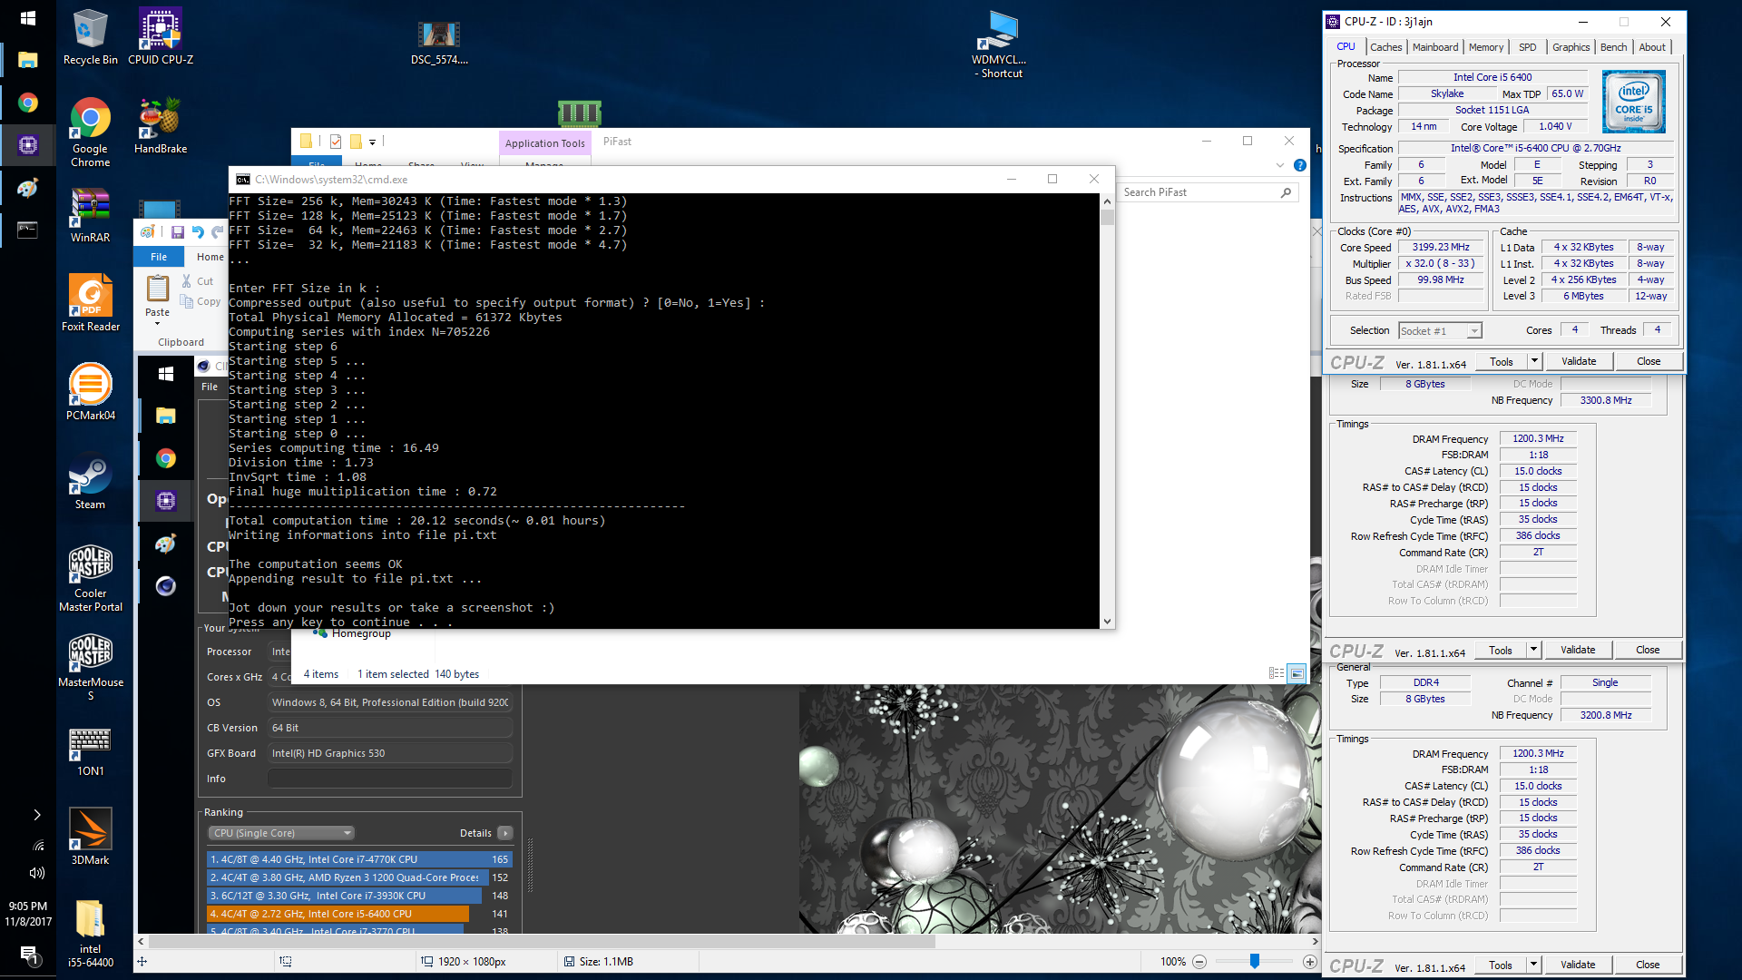Open the About tab in CPU-Z
The height and width of the screenshot is (980, 1742).
[x=1652, y=47]
